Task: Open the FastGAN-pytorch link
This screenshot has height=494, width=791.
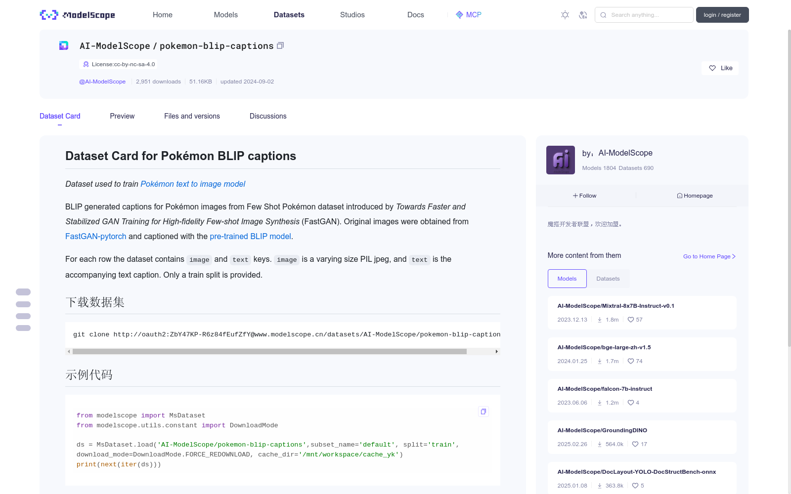Action: [96, 236]
